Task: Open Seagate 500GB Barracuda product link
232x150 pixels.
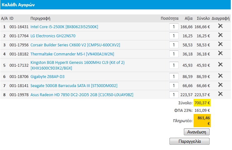Action: (x=74, y=86)
